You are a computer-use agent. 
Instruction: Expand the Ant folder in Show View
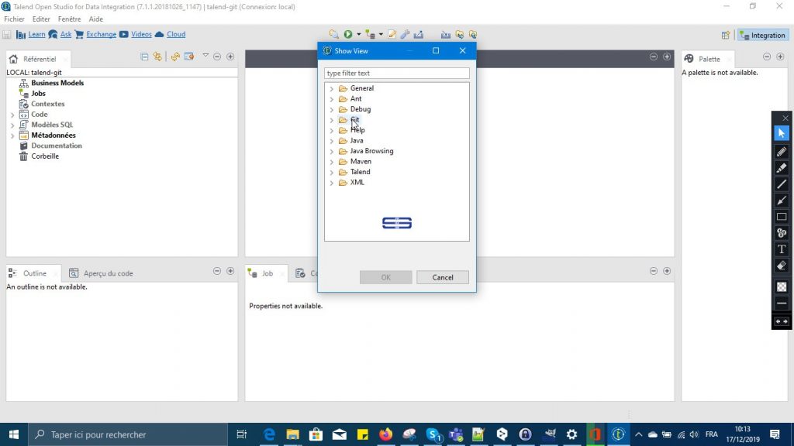coord(332,99)
